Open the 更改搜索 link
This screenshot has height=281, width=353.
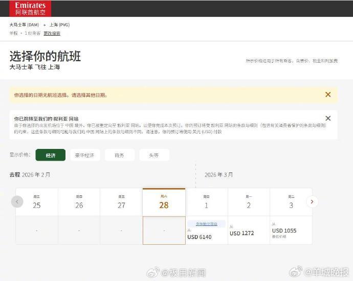coord(52,34)
